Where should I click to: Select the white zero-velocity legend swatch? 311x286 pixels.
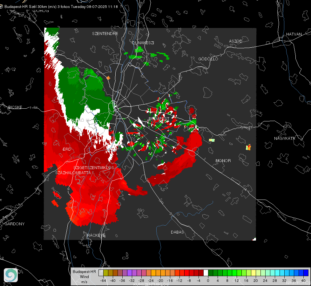click(206, 273)
